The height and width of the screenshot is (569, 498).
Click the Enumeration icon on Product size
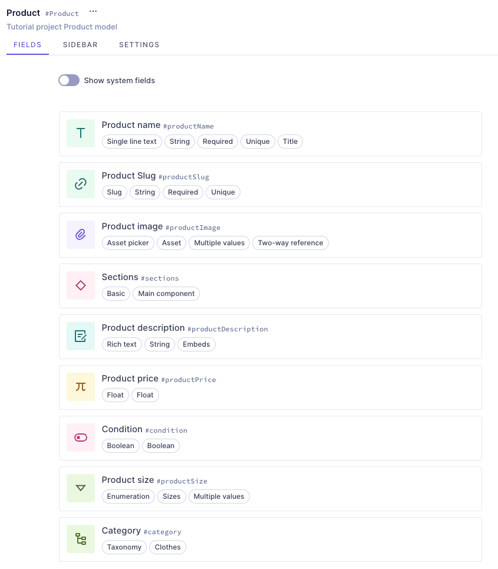81,488
